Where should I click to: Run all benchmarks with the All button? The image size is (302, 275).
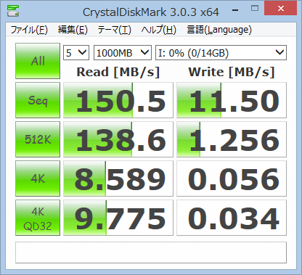coord(38,61)
